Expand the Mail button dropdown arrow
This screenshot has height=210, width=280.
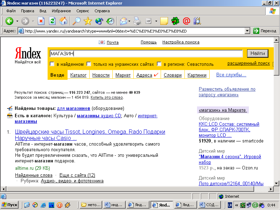(x=129, y=21)
